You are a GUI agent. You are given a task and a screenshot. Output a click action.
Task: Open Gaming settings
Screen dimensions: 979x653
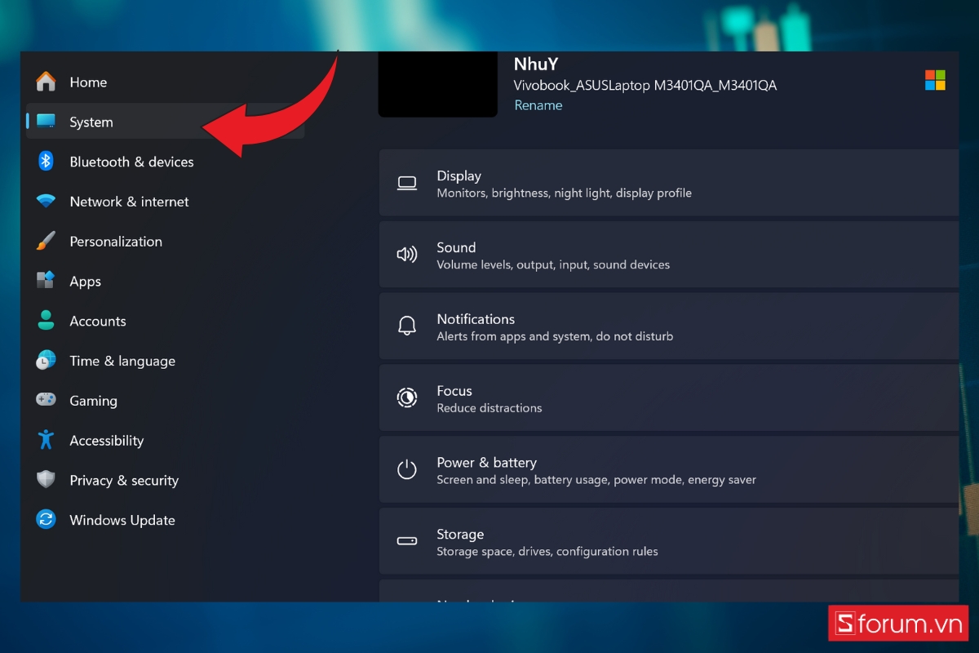(x=165, y=400)
